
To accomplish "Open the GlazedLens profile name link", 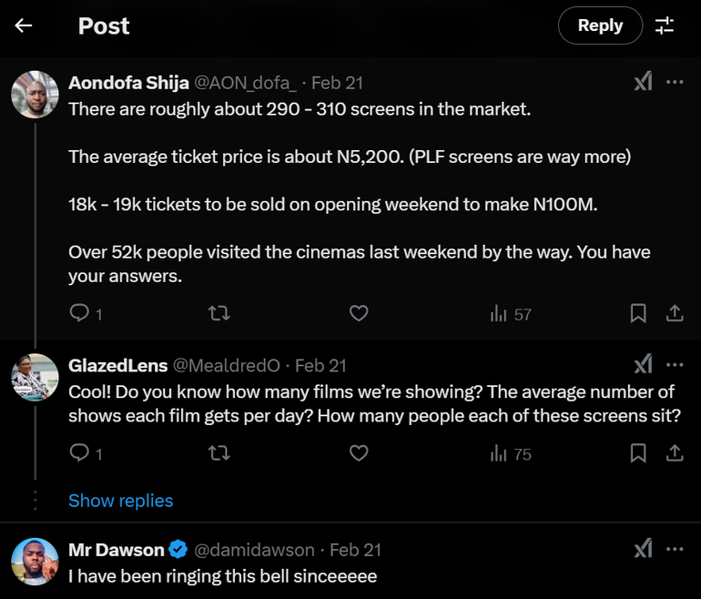I will [x=117, y=365].
